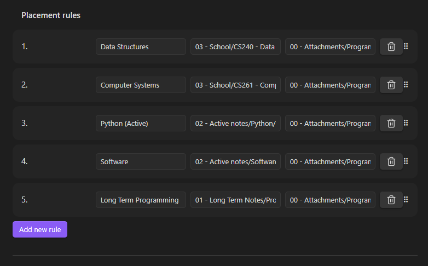Add a new placement rule

point(40,229)
